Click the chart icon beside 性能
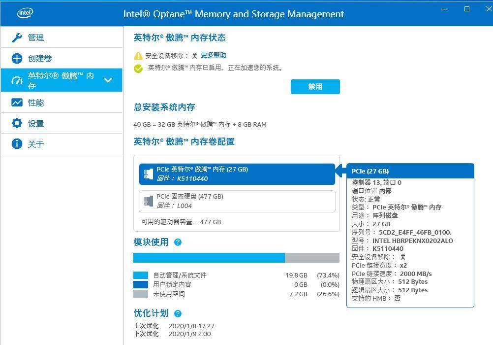This screenshot has width=493, height=345. coord(17,103)
